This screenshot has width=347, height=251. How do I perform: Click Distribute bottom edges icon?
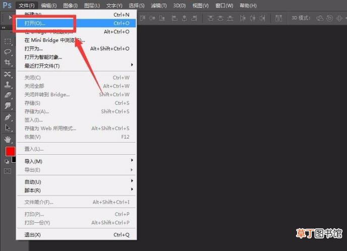click(230, 18)
